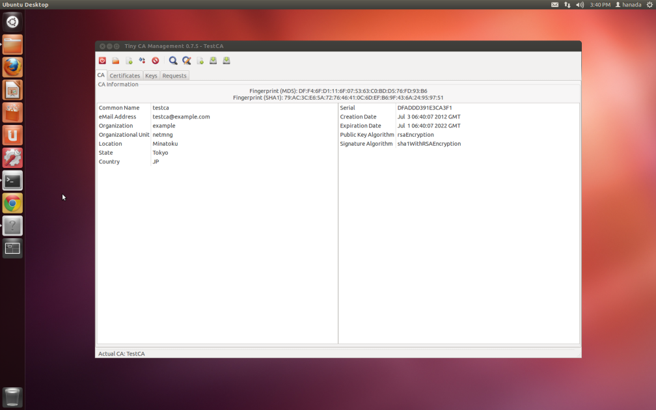
Task: Click the plain magnifying glass CA details icon
Action: (x=173, y=61)
